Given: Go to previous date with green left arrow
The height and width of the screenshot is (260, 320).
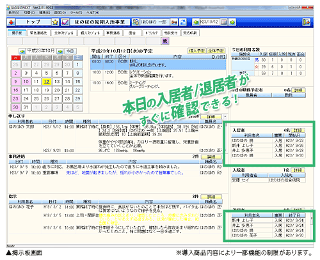Looking at the screenshot, I should 196,22.
